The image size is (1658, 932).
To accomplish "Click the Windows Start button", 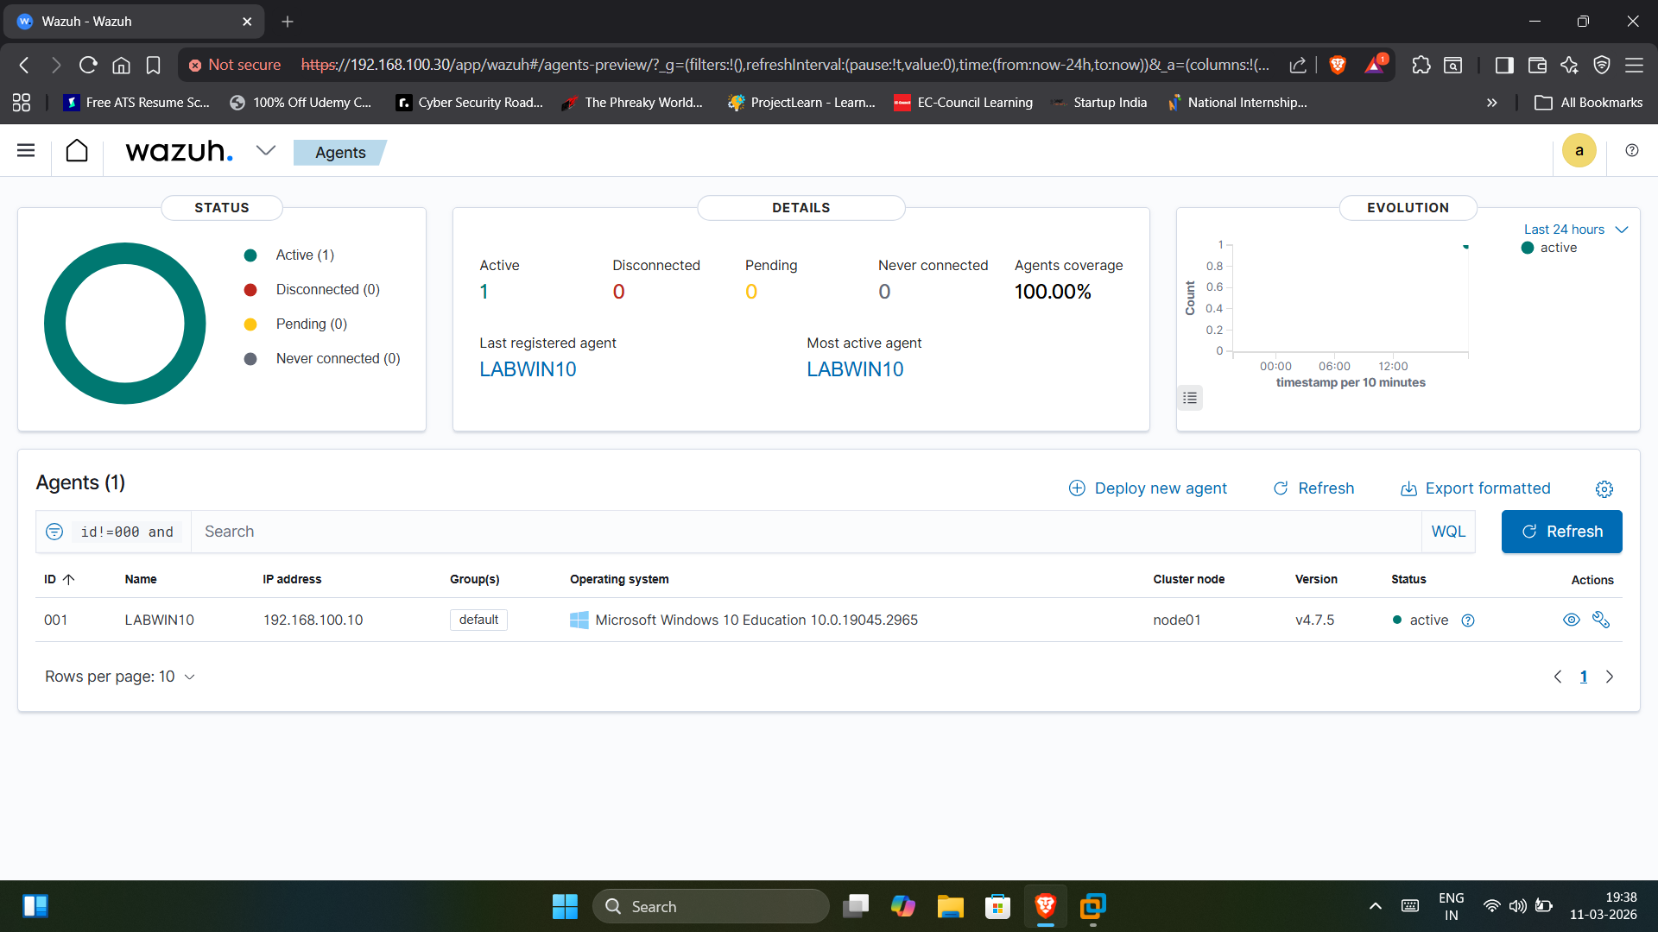I will tap(565, 906).
